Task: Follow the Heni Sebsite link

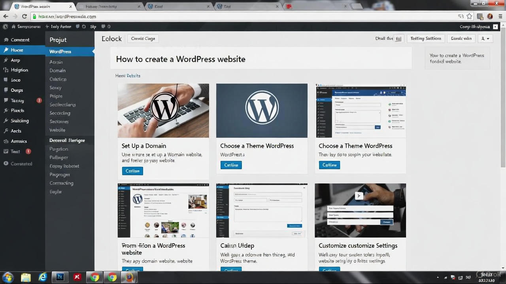Action: pyautogui.click(x=128, y=76)
